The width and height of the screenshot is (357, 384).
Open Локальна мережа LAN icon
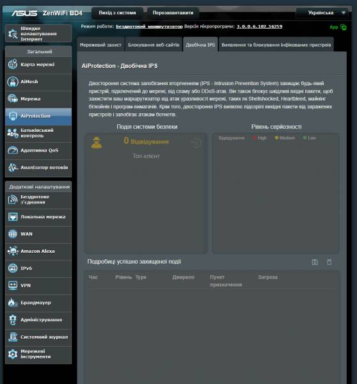[x=13, y=217]
